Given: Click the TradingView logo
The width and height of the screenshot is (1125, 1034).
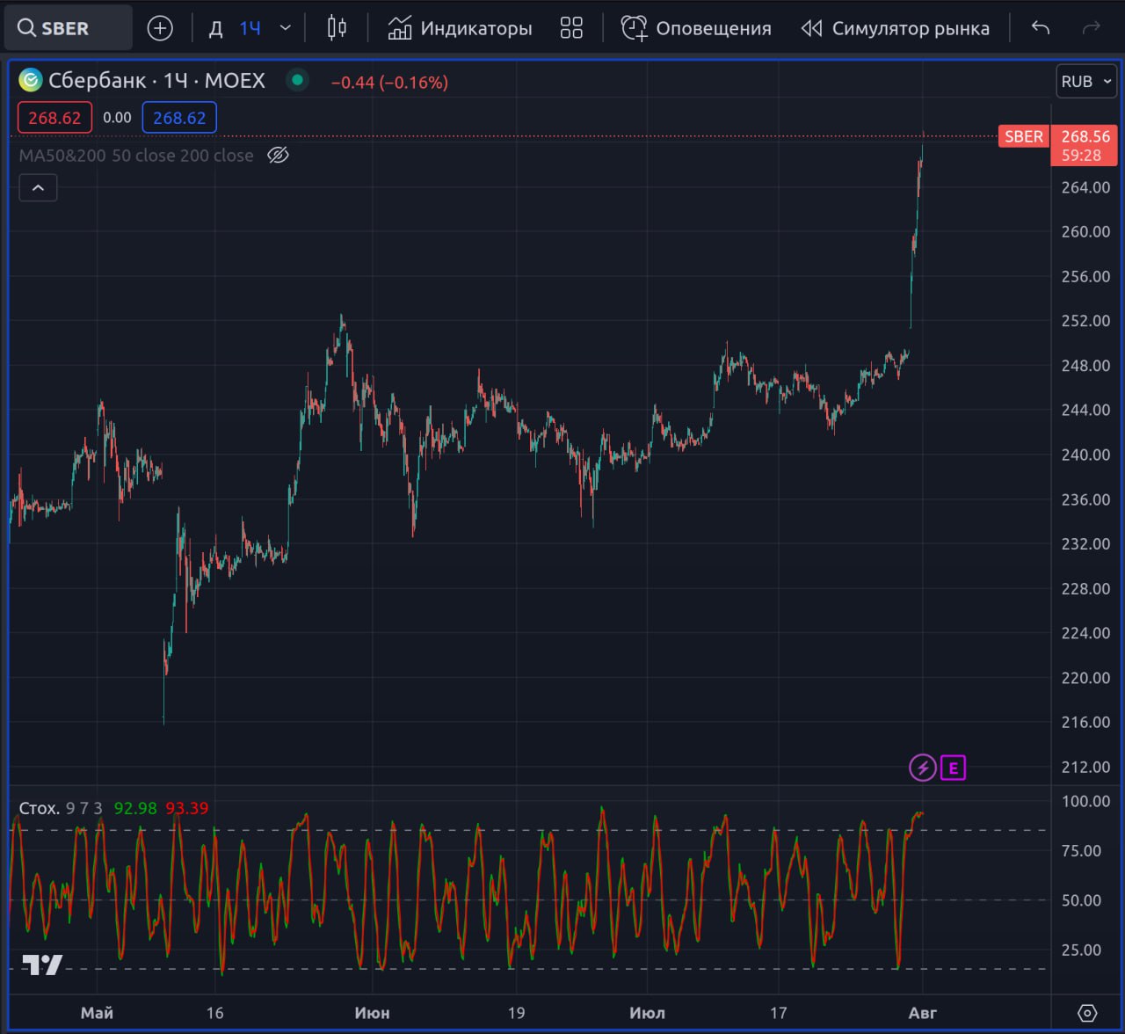Looking at the screenshot, I should tap(42, 965).
